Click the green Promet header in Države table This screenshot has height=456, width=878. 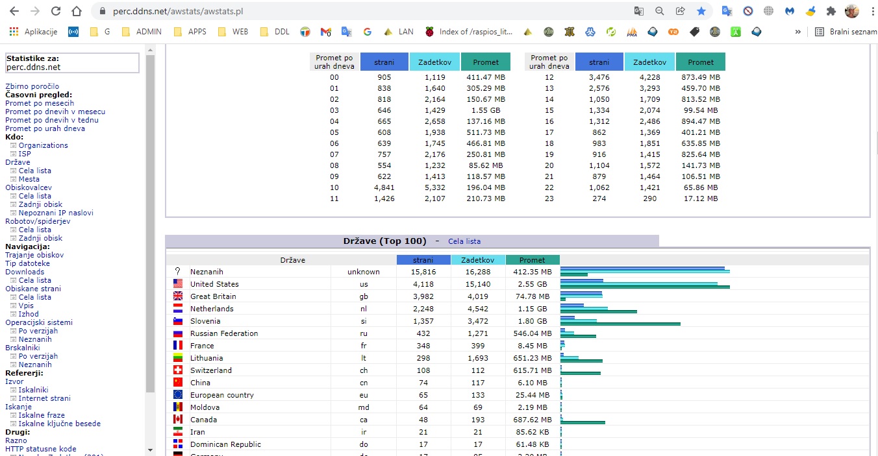coord(533,260)
